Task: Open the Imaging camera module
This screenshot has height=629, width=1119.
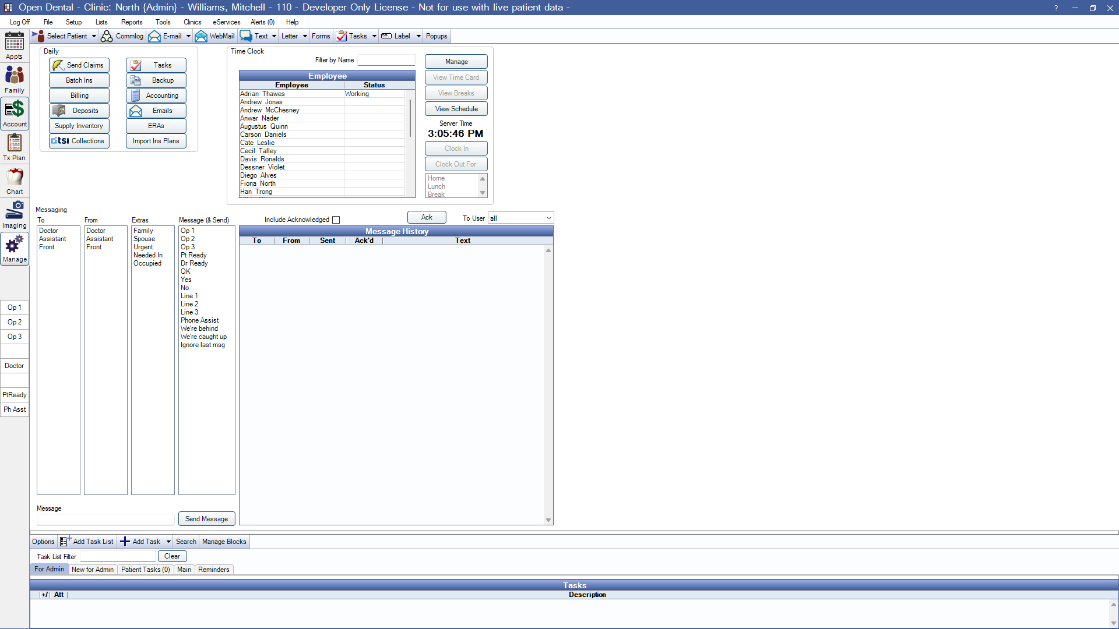Action: click(14, 214)
